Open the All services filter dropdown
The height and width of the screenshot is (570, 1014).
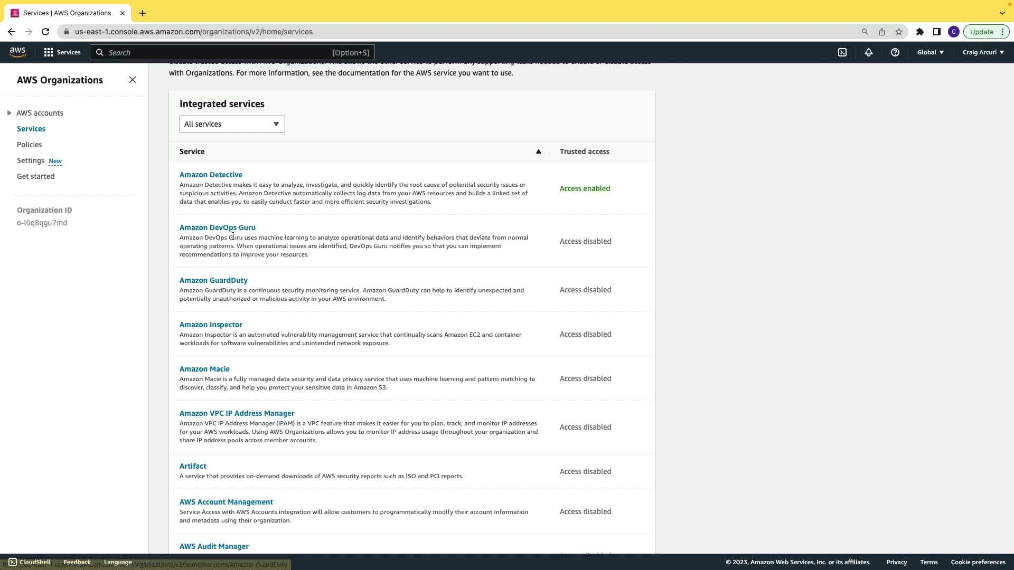click(232, 124)
